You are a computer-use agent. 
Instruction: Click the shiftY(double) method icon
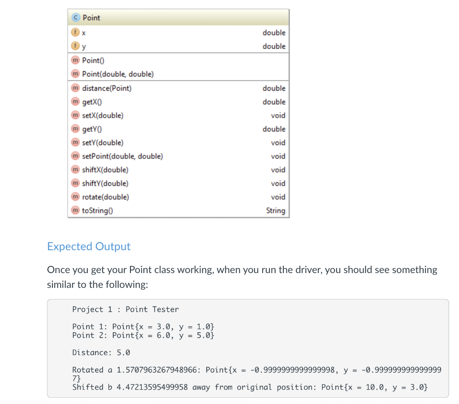point(75,183)
